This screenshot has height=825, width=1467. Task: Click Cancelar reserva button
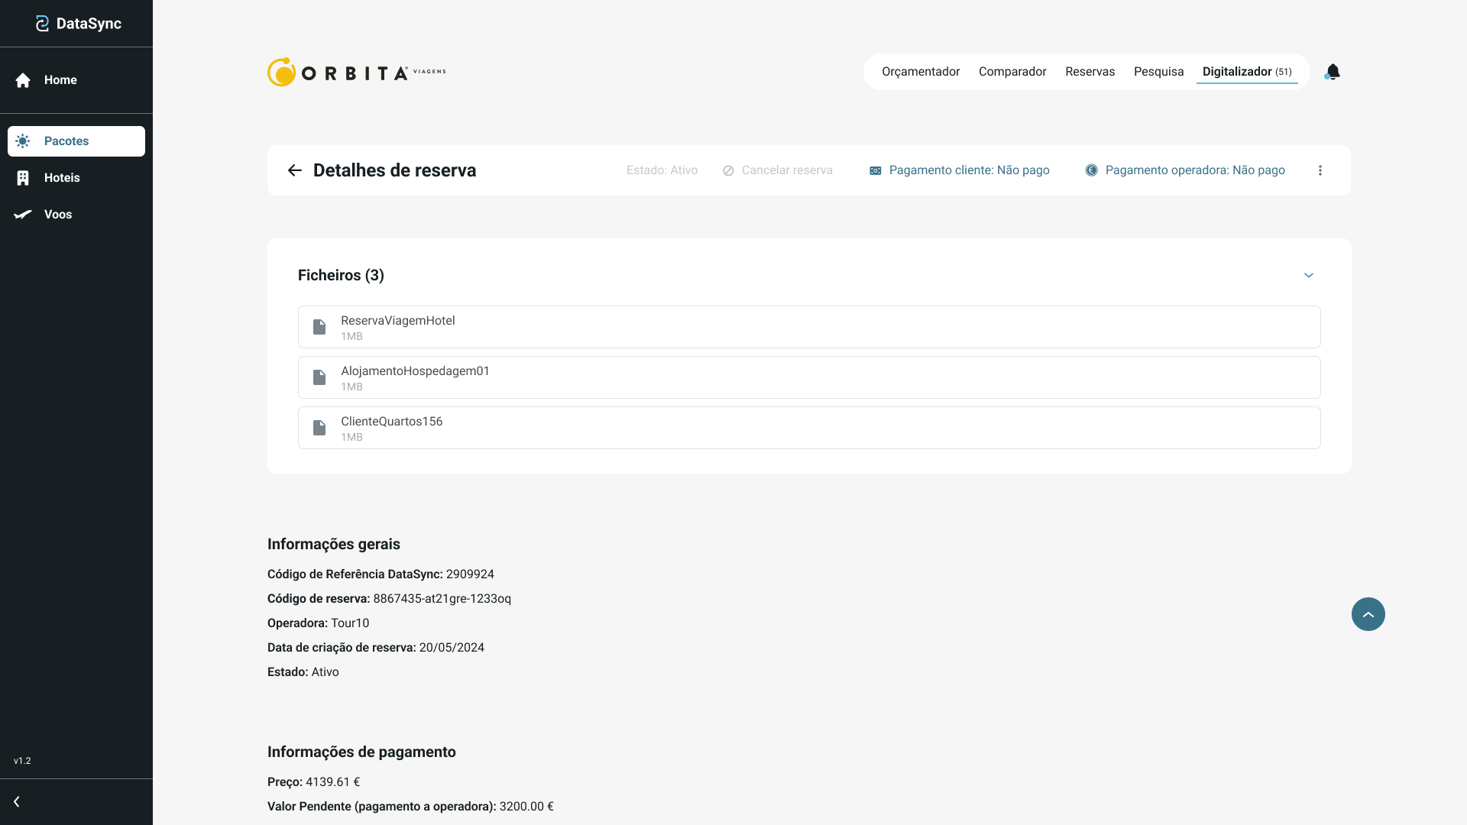point(778,170)
